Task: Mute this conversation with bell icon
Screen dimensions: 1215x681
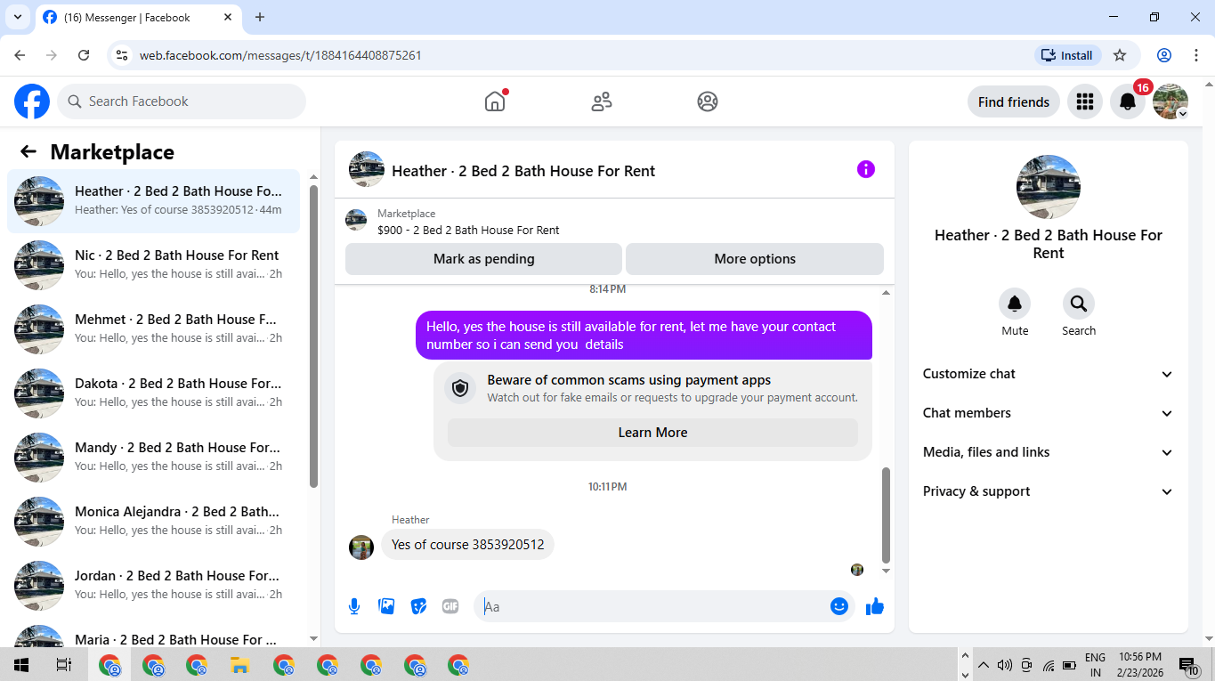Action: click(x=1015, y=304)
